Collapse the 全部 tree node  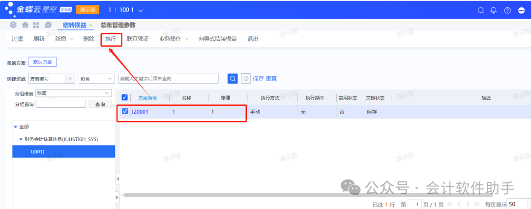[16, 127]
